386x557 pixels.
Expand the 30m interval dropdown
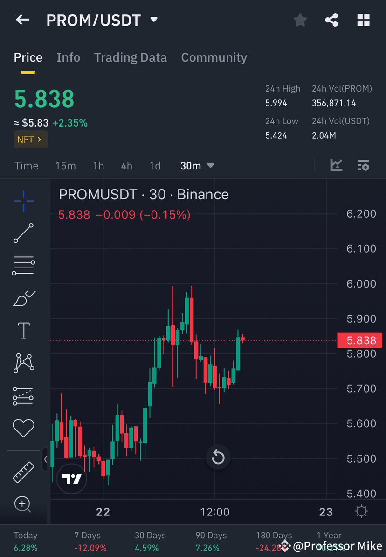(197, 165)
